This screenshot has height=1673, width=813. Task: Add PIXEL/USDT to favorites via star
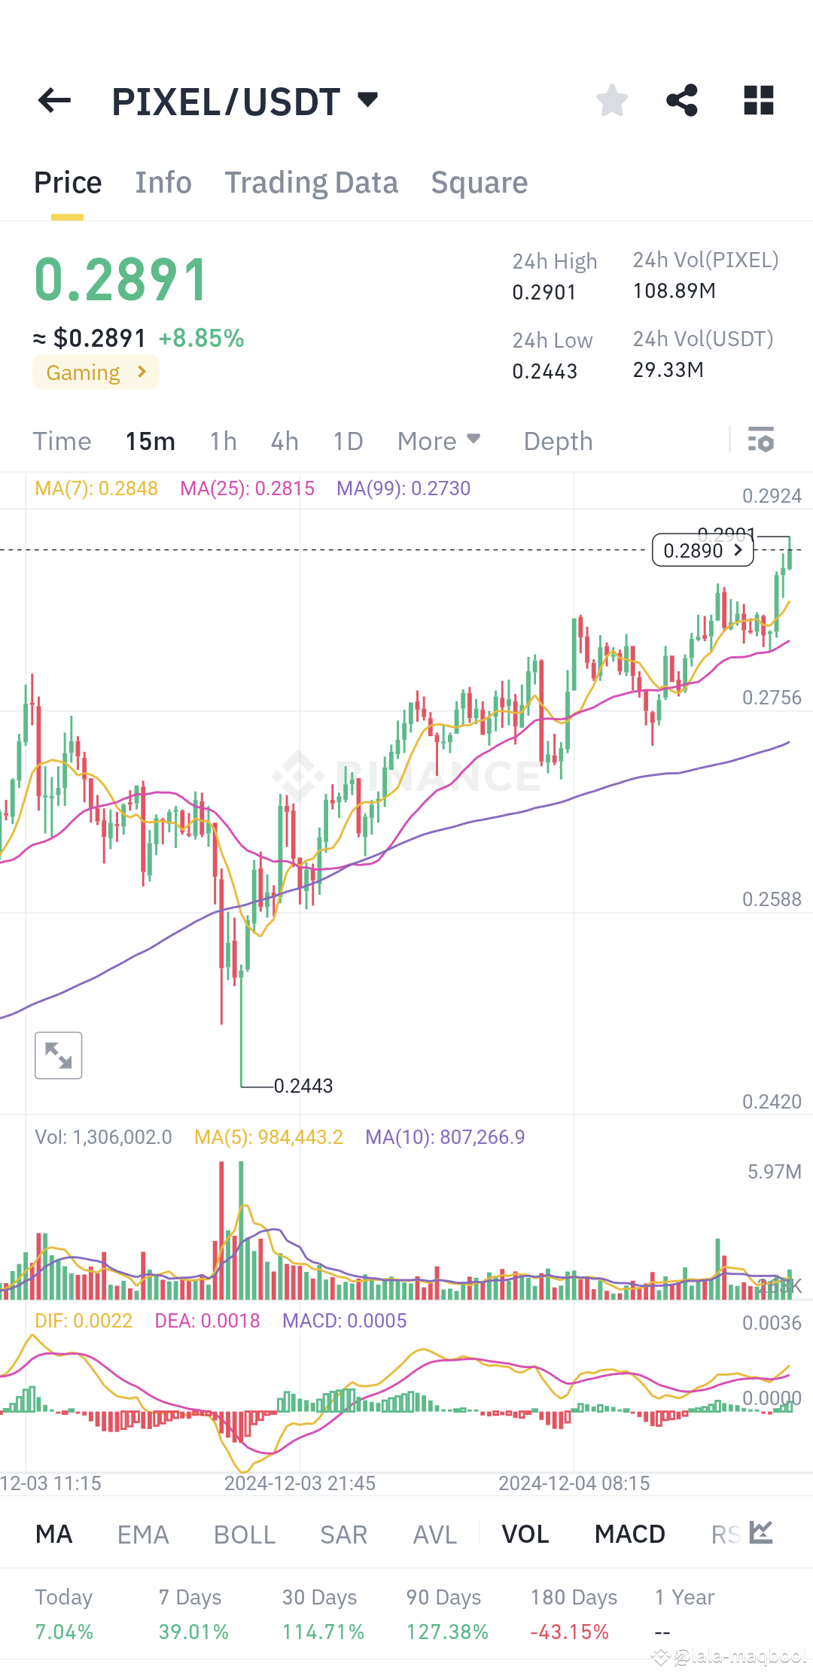pyautogui.click(x=611, y=100)
